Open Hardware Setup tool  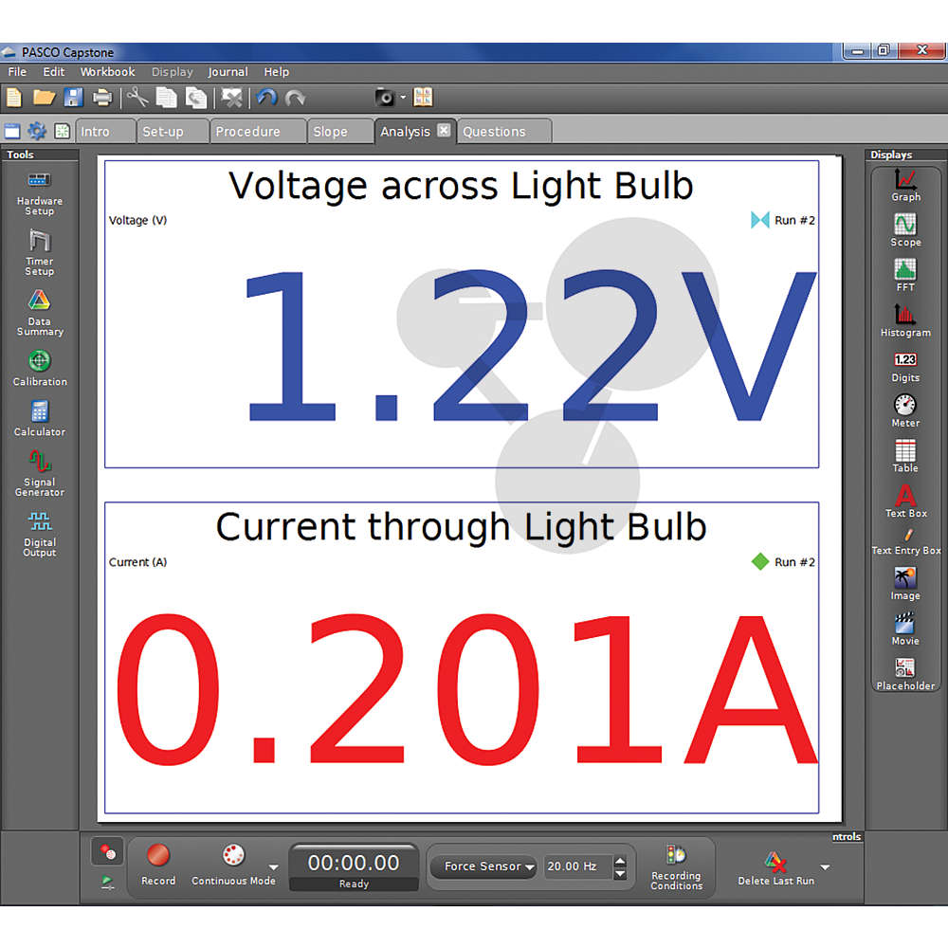pyautogui.click(x=39, y=193)
